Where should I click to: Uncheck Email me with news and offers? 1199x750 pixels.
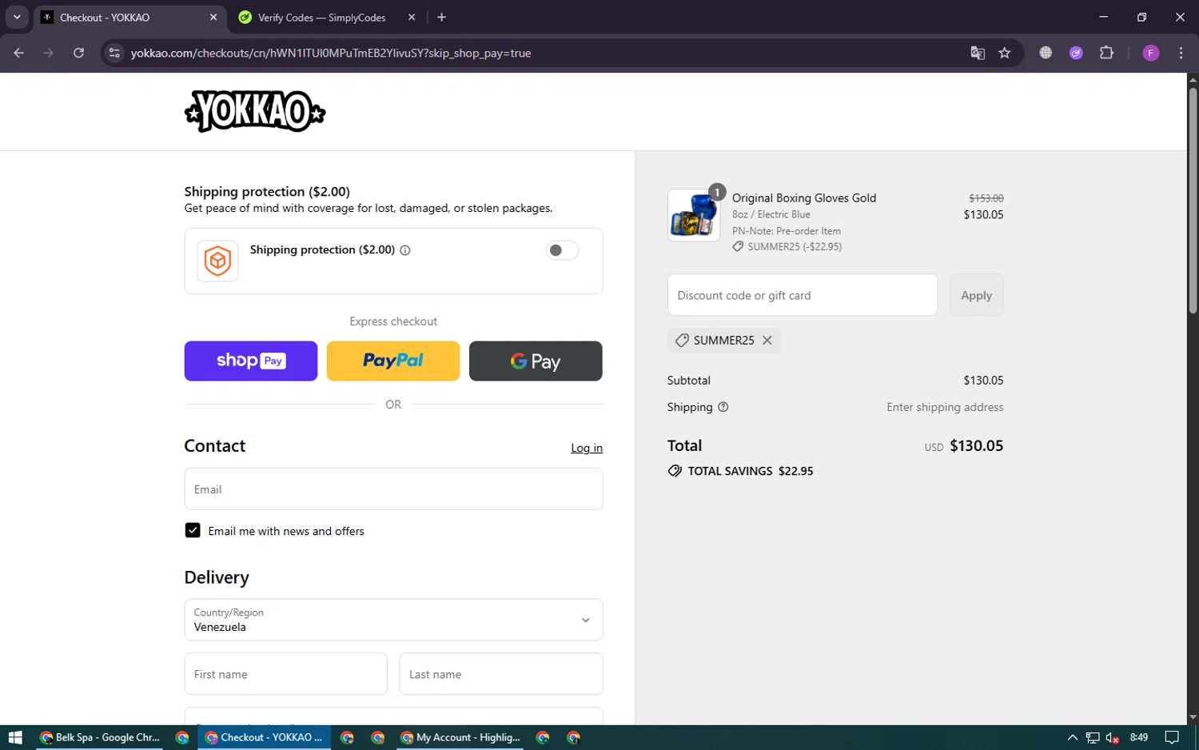tap(193, 530)
